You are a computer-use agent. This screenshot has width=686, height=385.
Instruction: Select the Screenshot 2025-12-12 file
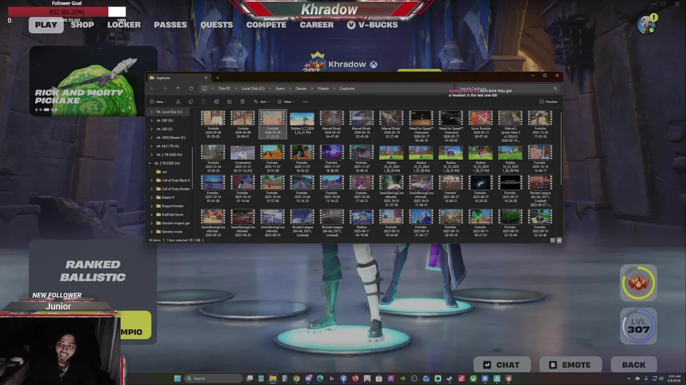click(243, 158)
